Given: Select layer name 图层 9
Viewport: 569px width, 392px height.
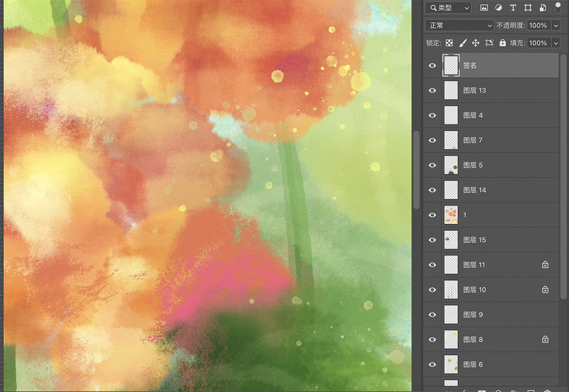Looking at the screenshot, I should coord(473,315).
